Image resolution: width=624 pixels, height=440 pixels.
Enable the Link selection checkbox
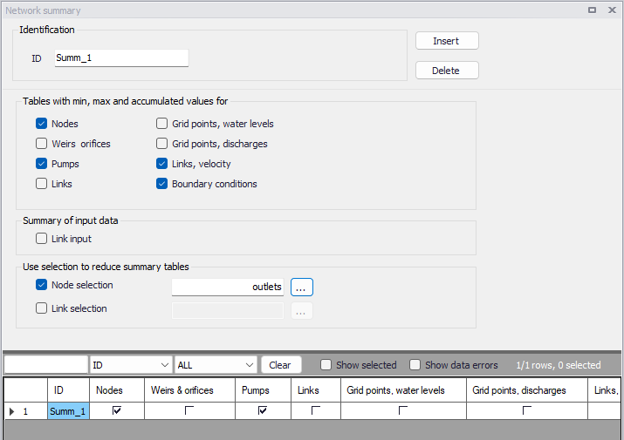[41, 308]
